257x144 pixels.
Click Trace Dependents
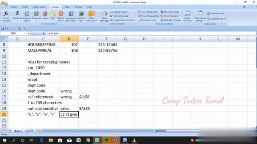148,16
